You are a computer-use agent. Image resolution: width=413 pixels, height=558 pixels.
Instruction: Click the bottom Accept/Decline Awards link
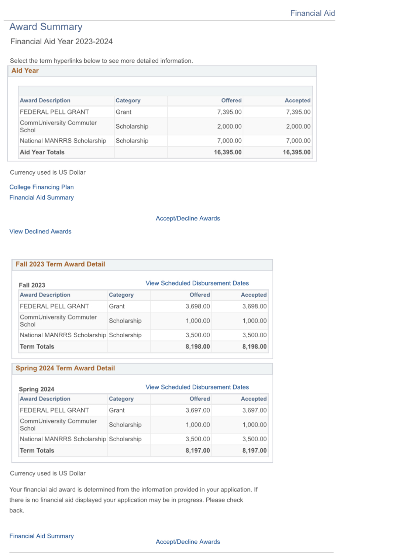click(188, 542)
